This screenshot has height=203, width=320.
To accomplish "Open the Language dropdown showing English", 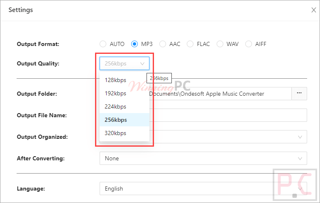I will tap(203, 188).
